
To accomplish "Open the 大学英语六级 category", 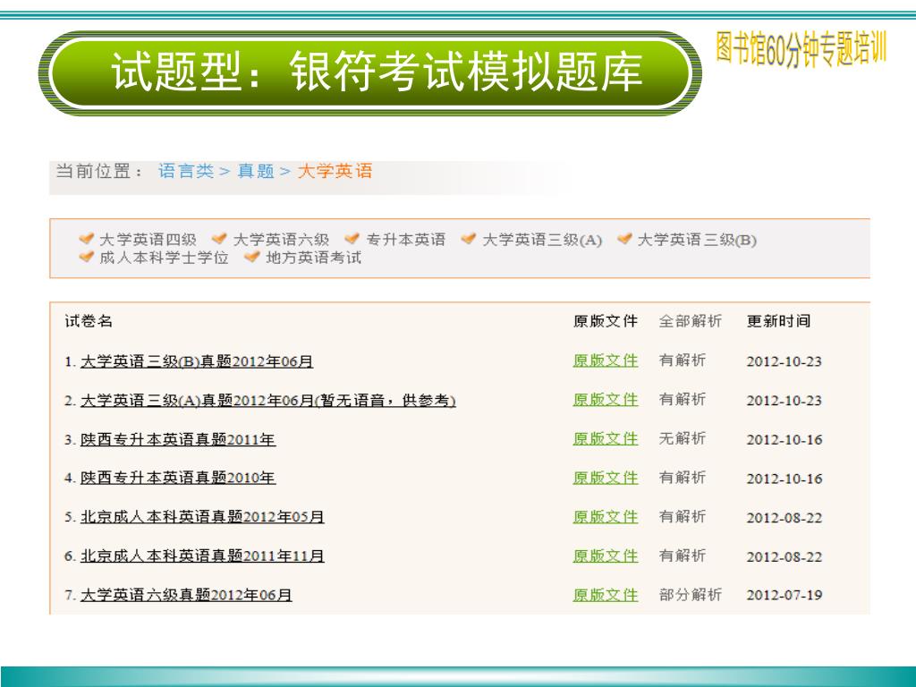I will click(x=281, y=240).
